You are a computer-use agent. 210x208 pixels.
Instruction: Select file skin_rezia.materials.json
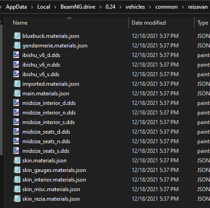click(x=51, y=199)
